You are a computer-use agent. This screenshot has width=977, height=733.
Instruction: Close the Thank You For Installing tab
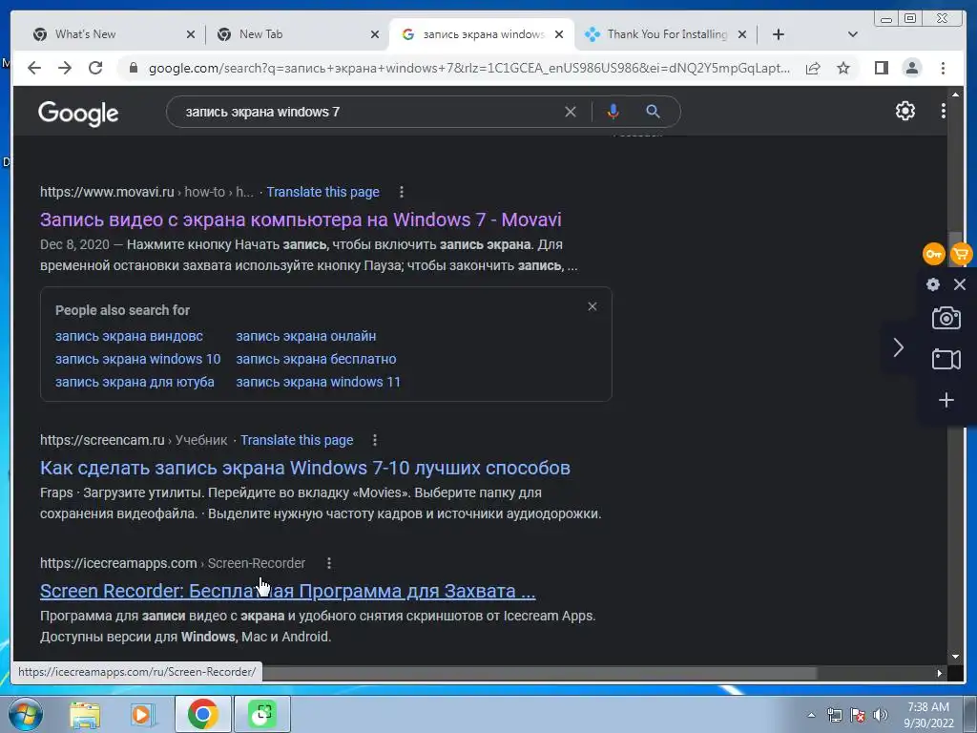click(x=742, y=34)
